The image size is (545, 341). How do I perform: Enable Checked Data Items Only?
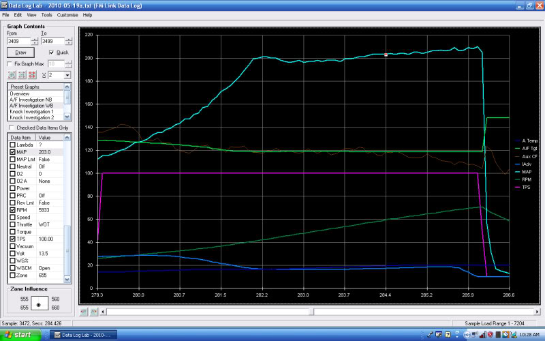pos(11,128)
